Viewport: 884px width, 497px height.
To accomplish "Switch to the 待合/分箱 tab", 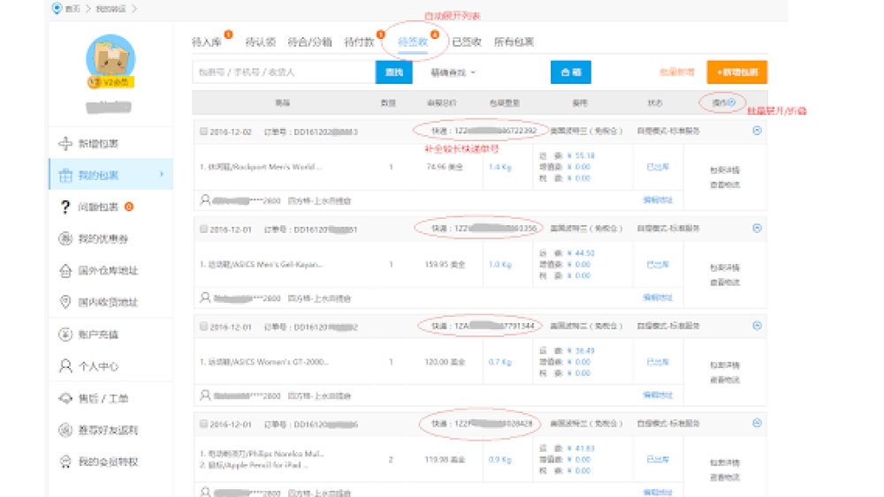I will [x=309, y=42].
